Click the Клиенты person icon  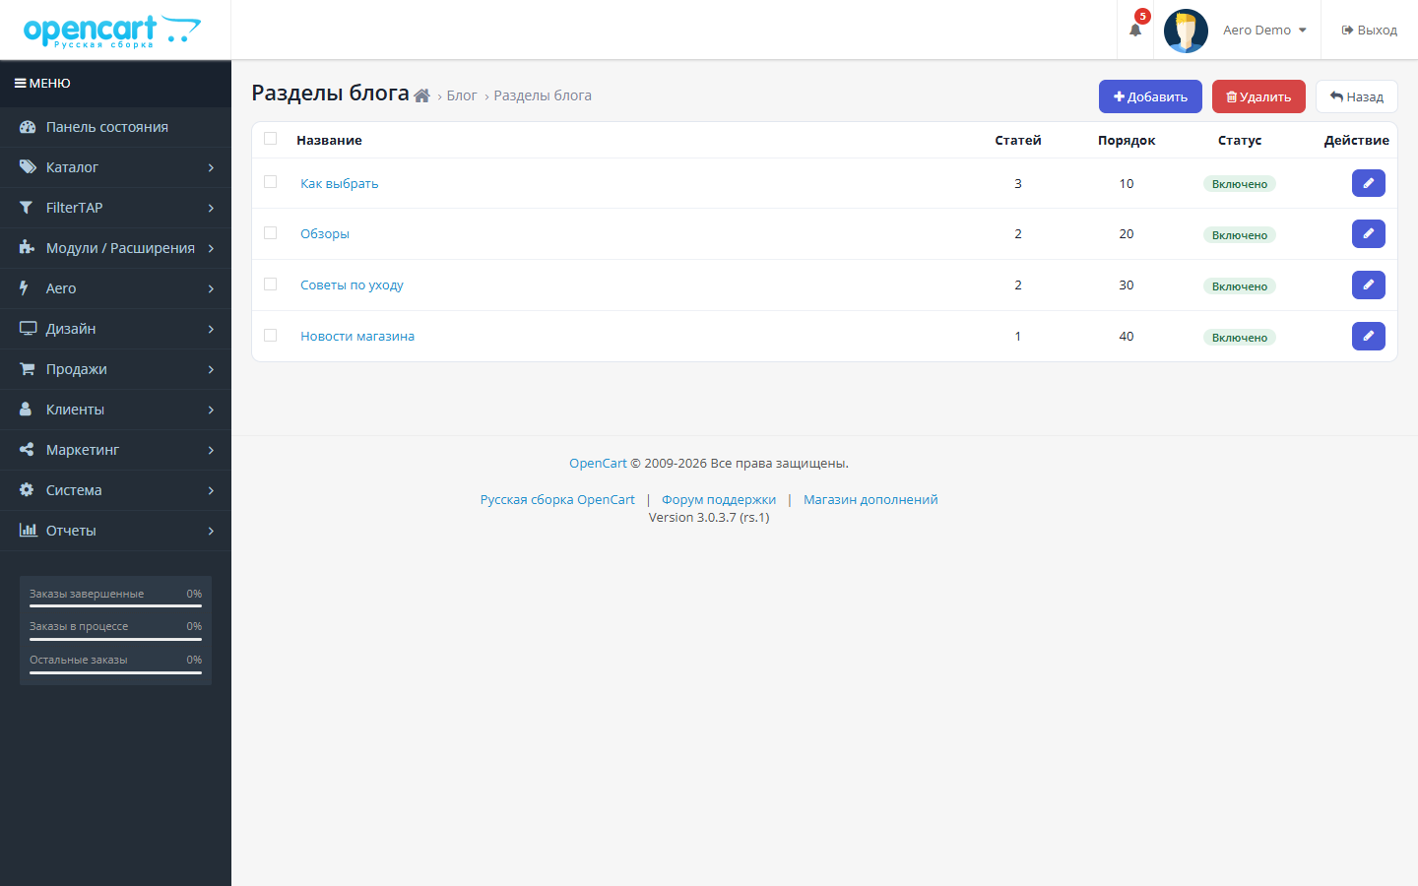tap(26, 410)
